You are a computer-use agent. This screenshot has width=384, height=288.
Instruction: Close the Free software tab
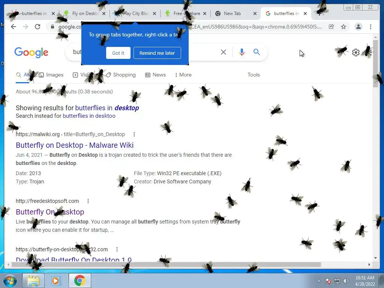pyautogui.click(x=205, y=13)
